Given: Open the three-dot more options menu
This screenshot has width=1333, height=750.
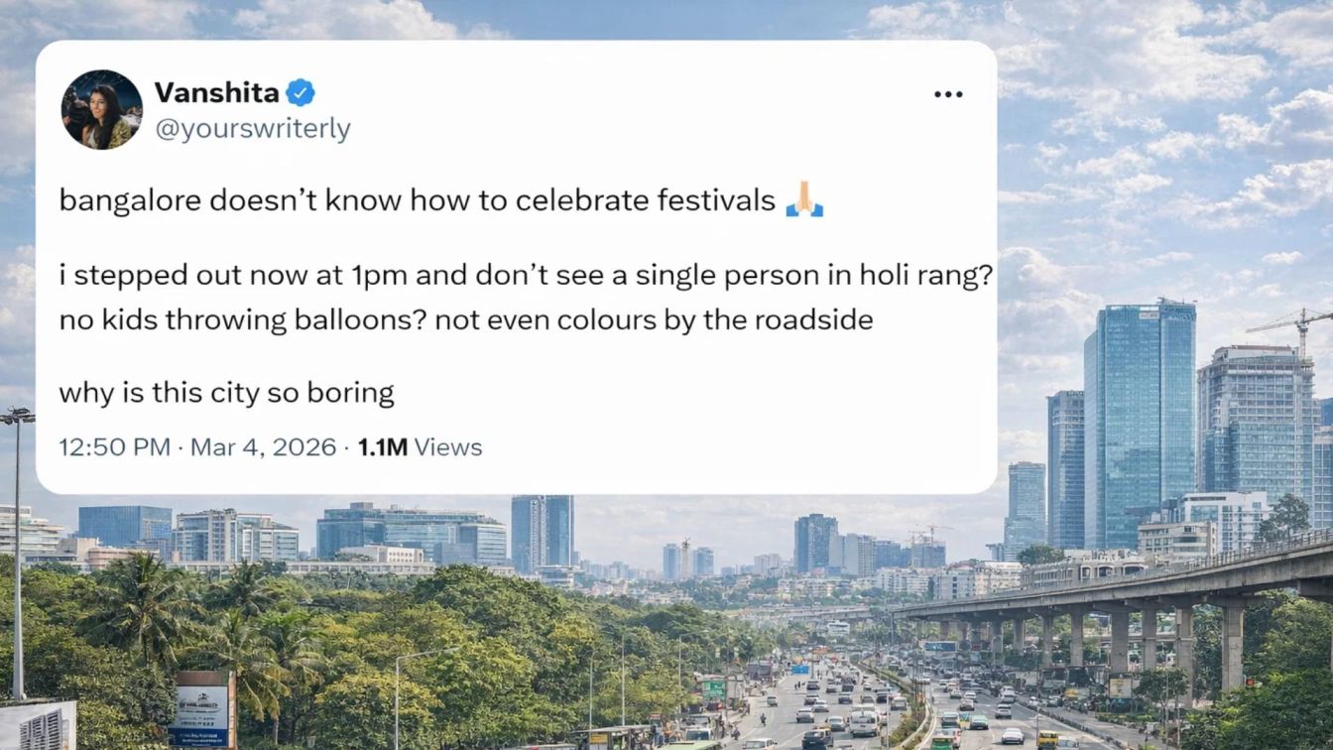Looking at the screenshot, I should point(948,94).
